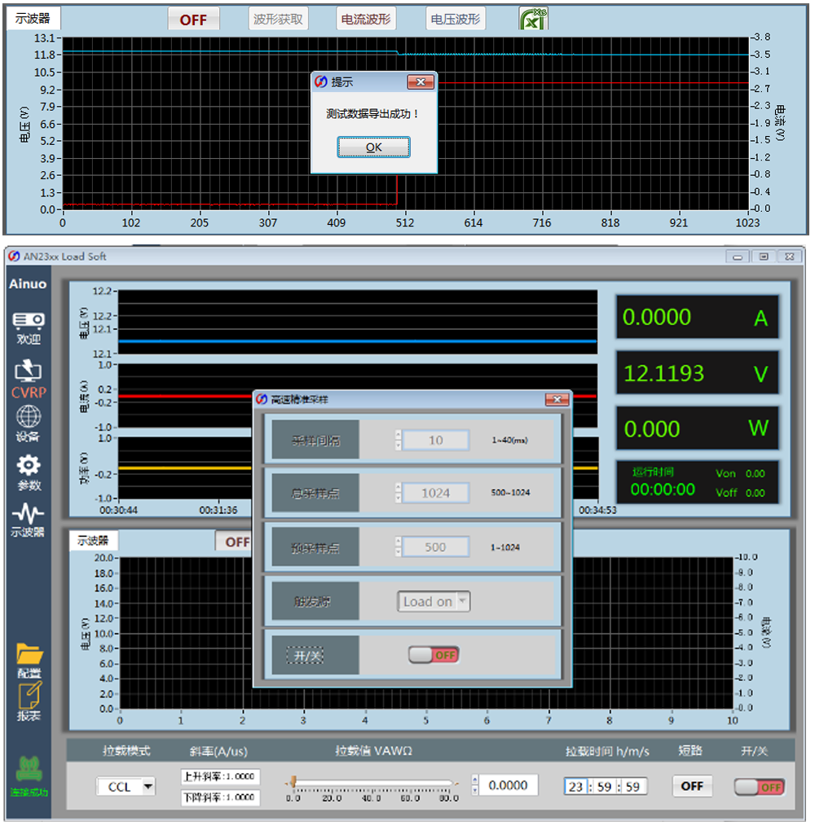Select the 示波器 tab in lower panel

pyautogui.click(x=94, y=540)
